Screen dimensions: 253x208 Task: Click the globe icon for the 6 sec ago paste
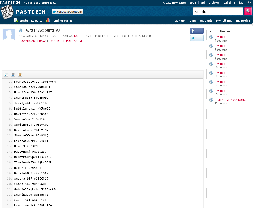coord(211,55)
